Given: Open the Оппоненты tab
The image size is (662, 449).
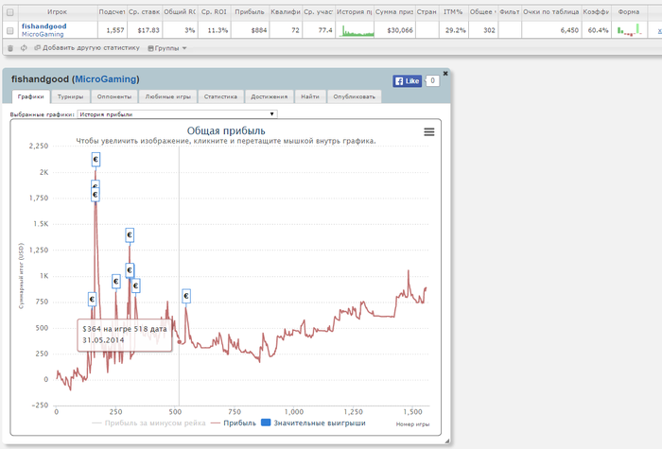Looking at the screenshot, I should click(x=114, y=96).
